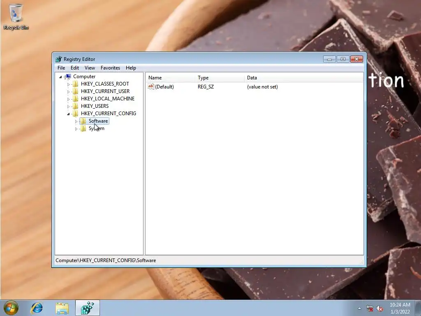Click the HKEY_LOCAL_MACHINE folder icon

[x=76, y=99]
